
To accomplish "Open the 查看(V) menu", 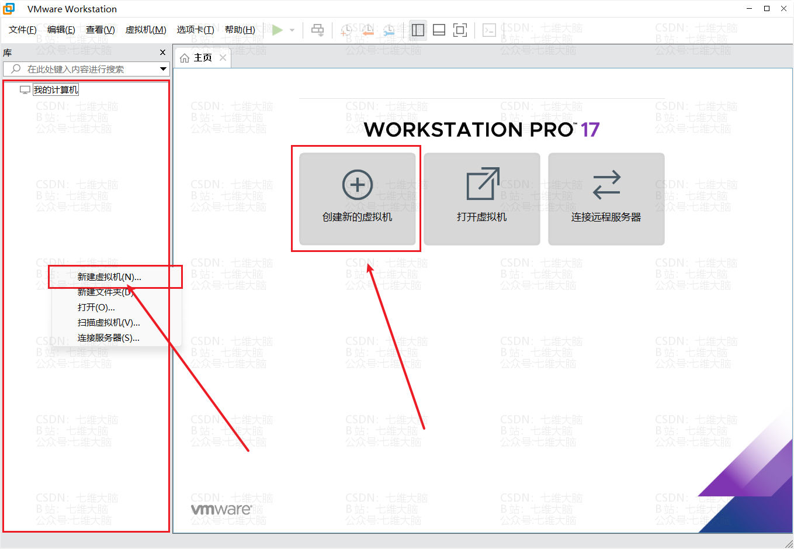I will click(x=100, y=30).
